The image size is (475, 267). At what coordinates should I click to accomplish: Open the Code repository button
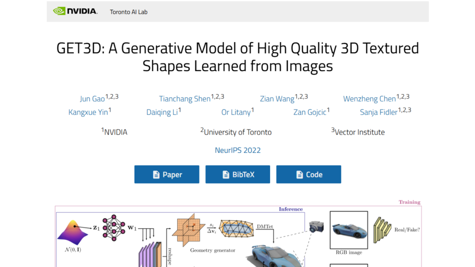[x=308, y=174]
